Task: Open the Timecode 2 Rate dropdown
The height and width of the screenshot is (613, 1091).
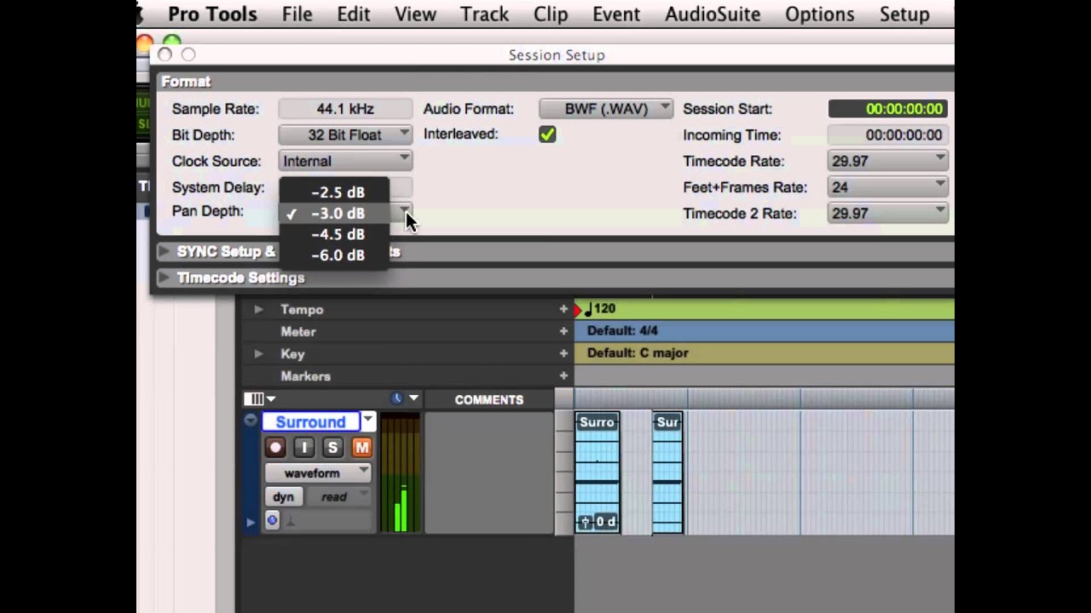Action: coord(887,214)
